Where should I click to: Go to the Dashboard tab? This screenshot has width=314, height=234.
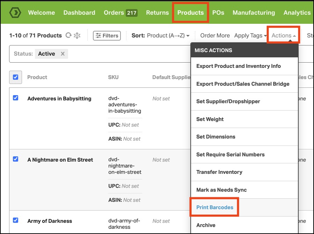tap(79, 13)
